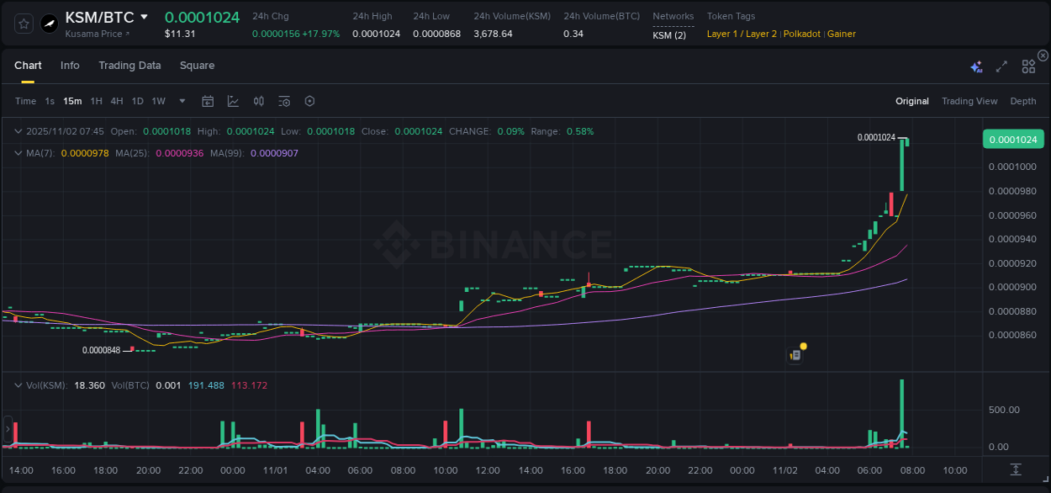Expand chart to fullscreen with diagonal arrows
This screenshot has height=493, width=1051.
[x=1001, y=65]
